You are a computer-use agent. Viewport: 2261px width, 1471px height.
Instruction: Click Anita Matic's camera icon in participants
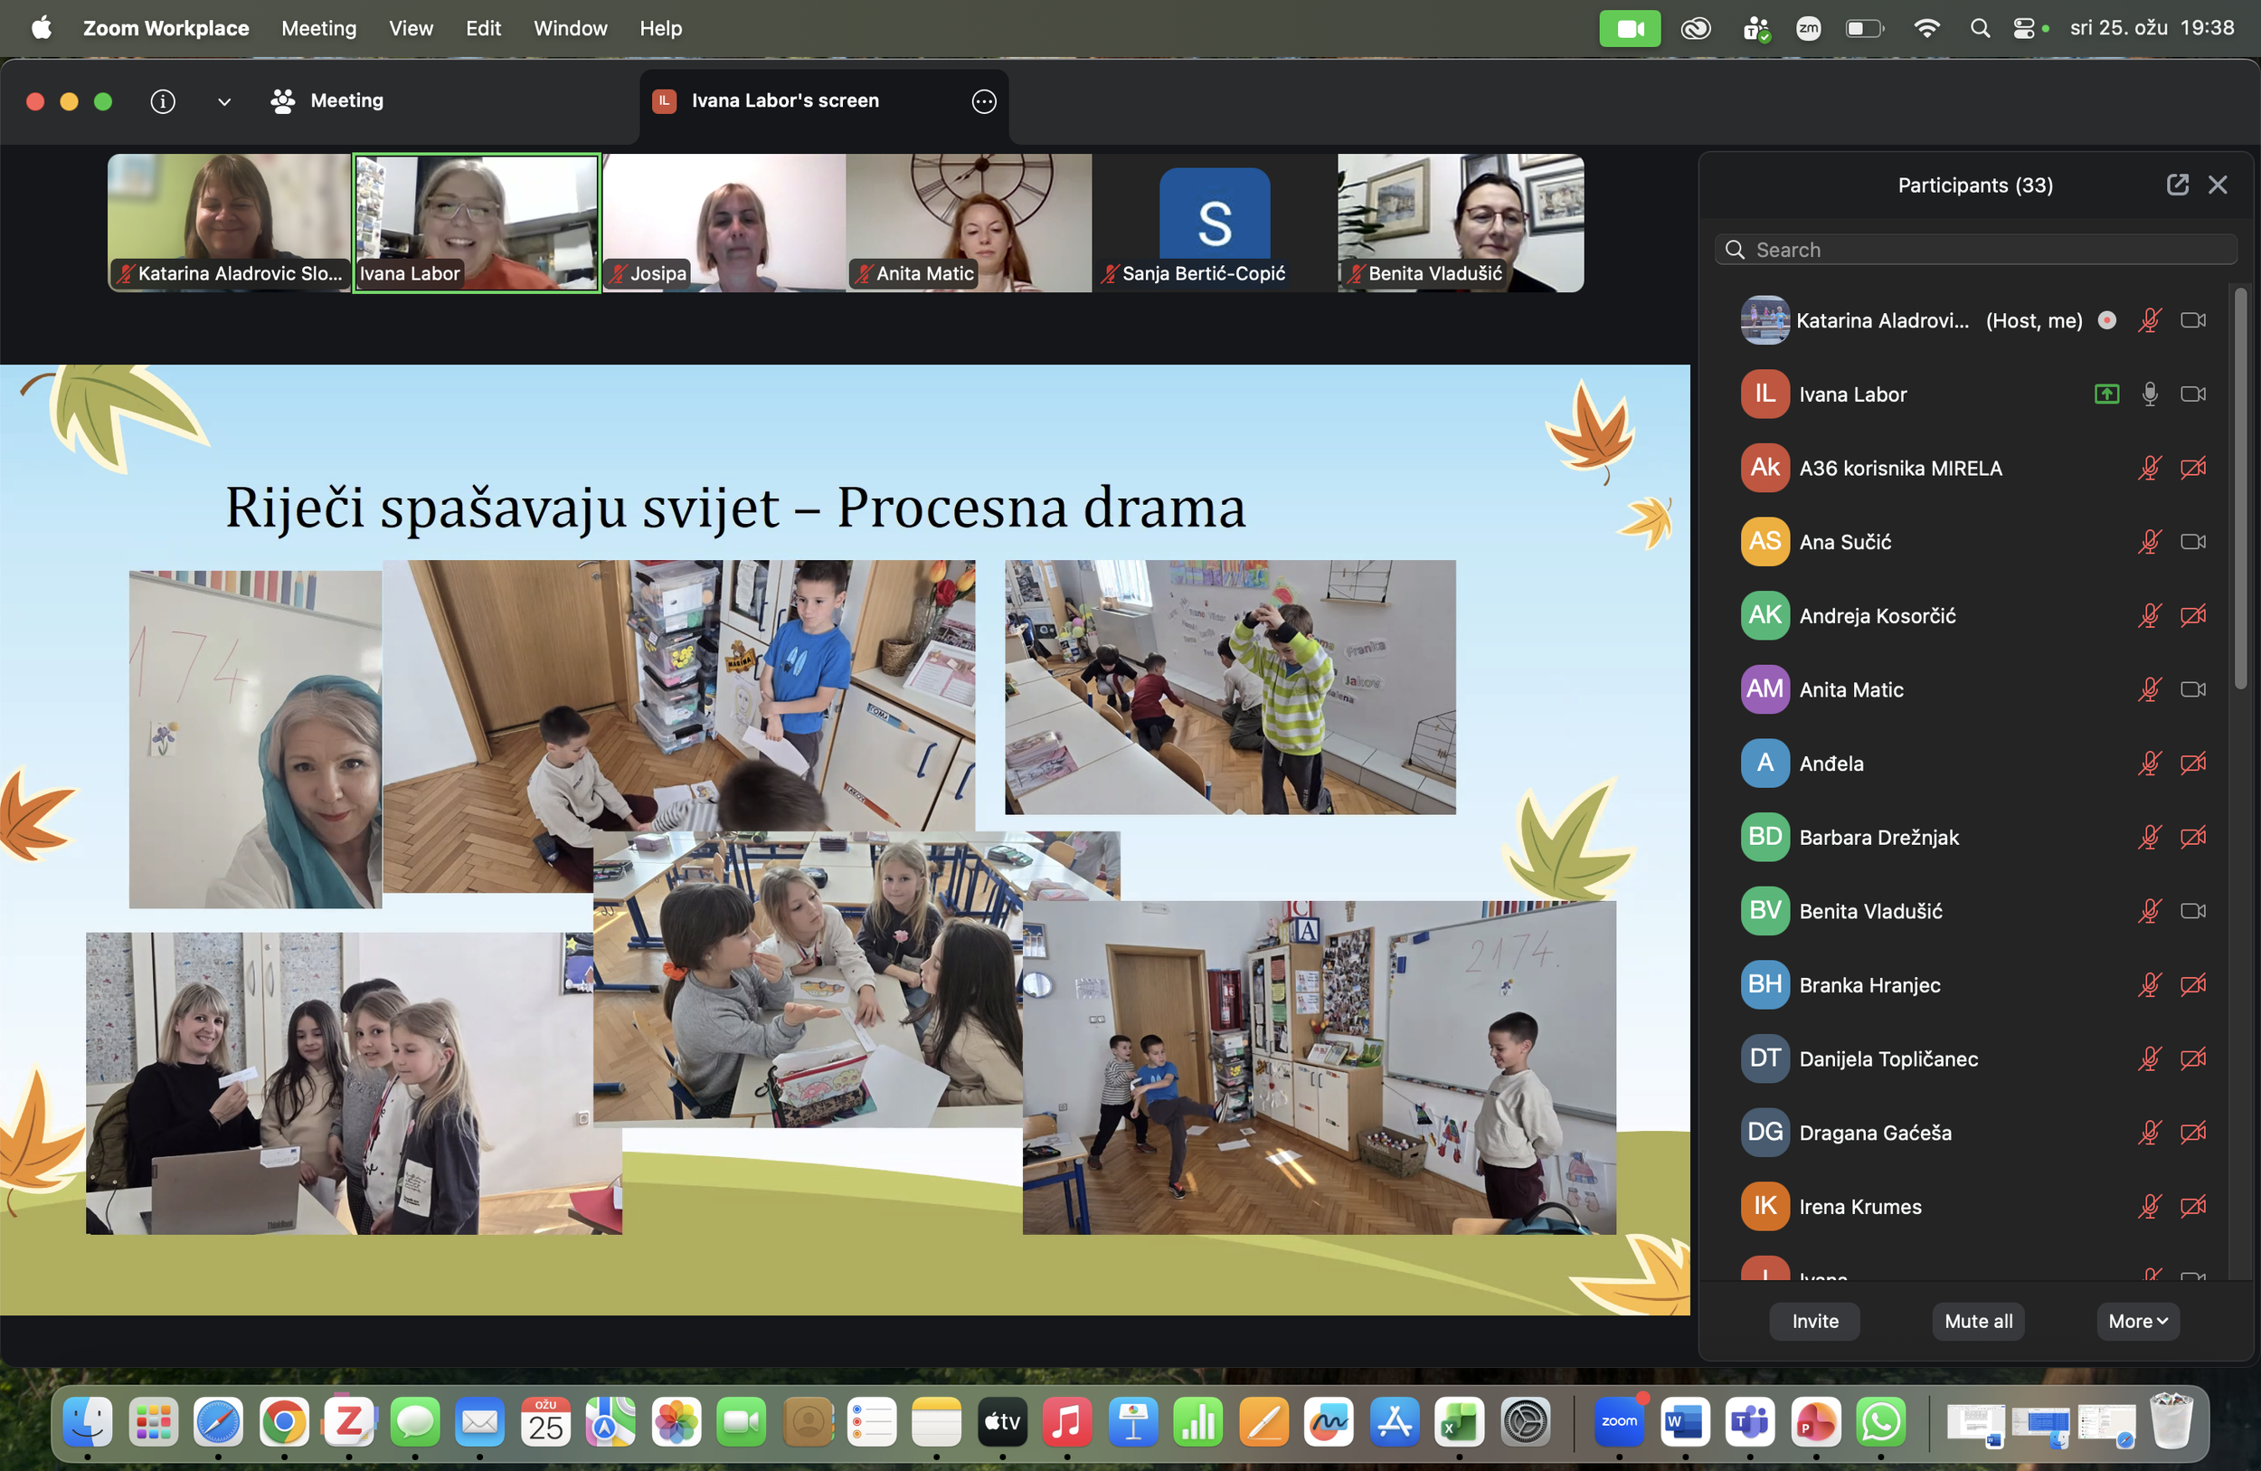coord(2192,689)
